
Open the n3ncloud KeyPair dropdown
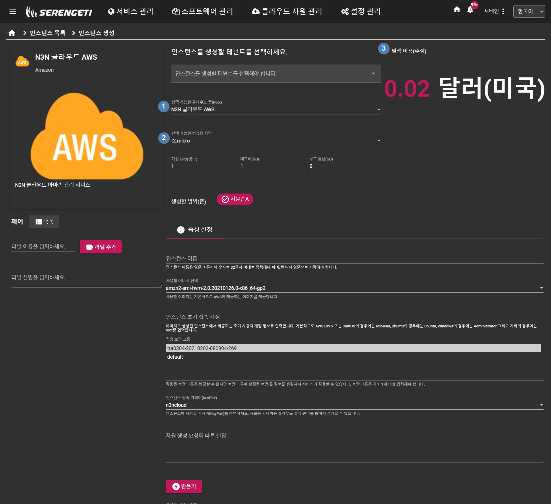coord(354,405)
